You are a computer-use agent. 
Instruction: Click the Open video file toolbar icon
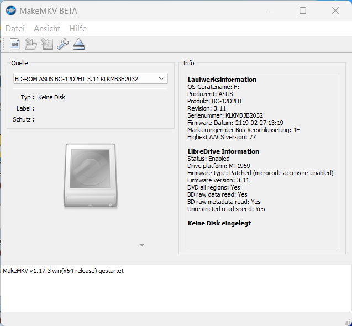click(15, 44)
